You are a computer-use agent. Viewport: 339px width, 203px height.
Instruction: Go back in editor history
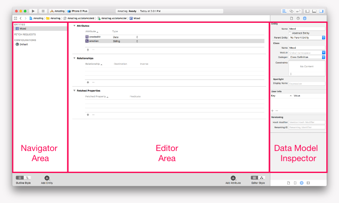click(20, 18)
